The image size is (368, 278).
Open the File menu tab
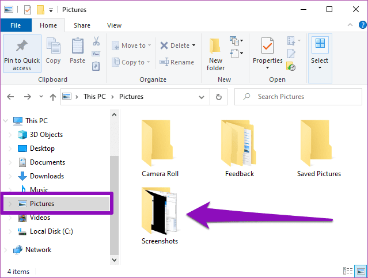(16, 25)
